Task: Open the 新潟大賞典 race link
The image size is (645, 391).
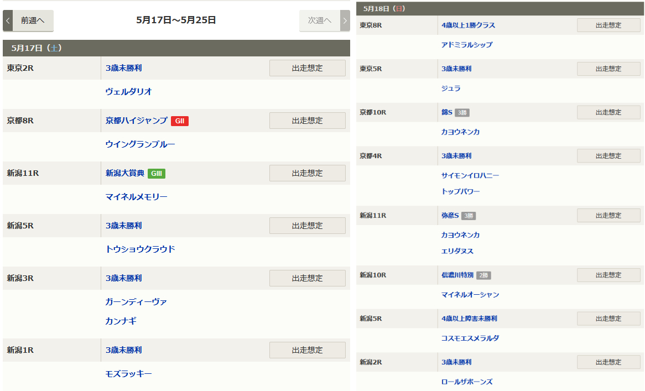Action: (125, 173)
